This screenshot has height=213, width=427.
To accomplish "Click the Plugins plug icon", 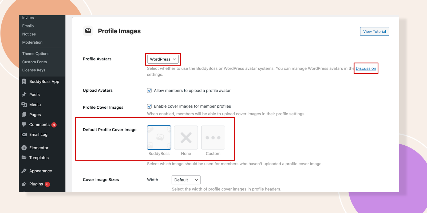I will coord(24,184).
